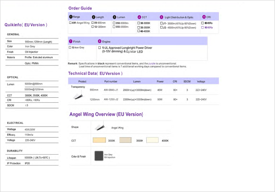Click the number 1 Range circle icon
Viewport: 275px width, 192px height.
71,17
